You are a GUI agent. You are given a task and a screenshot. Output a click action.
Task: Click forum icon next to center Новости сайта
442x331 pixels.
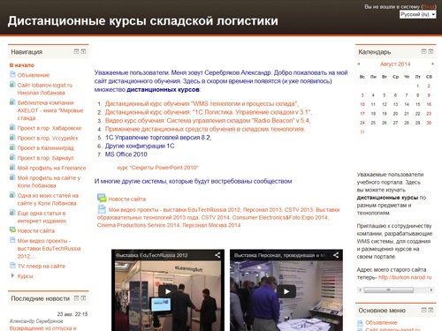(x=102, y=198)
